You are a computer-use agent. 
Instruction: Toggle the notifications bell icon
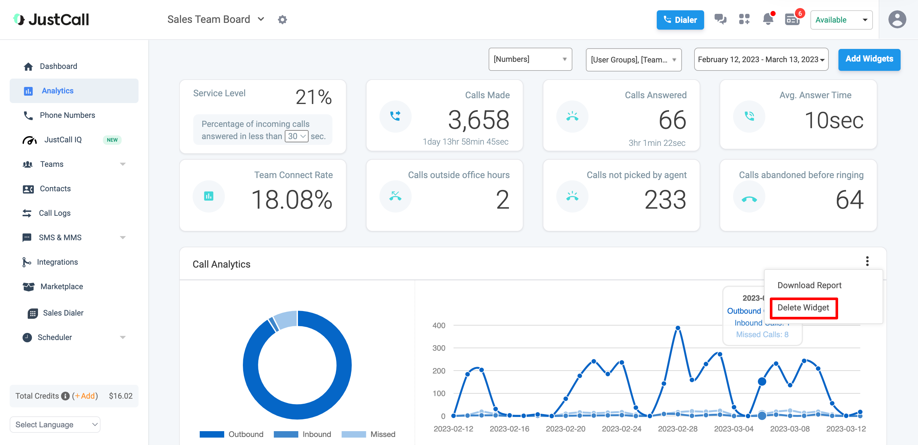[x=768, y=19]
